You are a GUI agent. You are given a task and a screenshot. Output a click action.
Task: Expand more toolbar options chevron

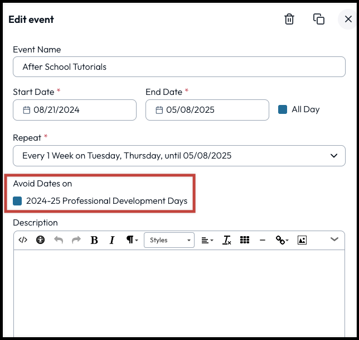tap(334, 240)
